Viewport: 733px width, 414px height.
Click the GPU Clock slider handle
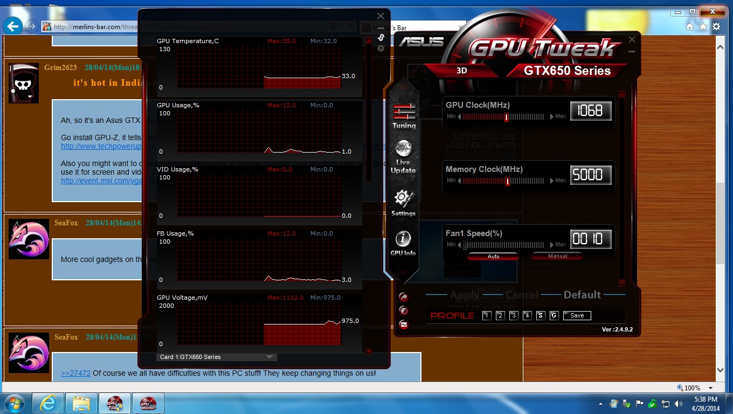pyautogui.click(x=507, y=117)
